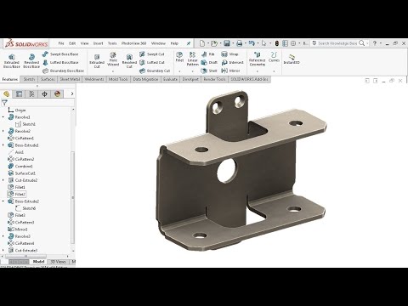The image size is (408, 306).
Task: Open Fillet dropdown arrow
Action: point(179,71)
